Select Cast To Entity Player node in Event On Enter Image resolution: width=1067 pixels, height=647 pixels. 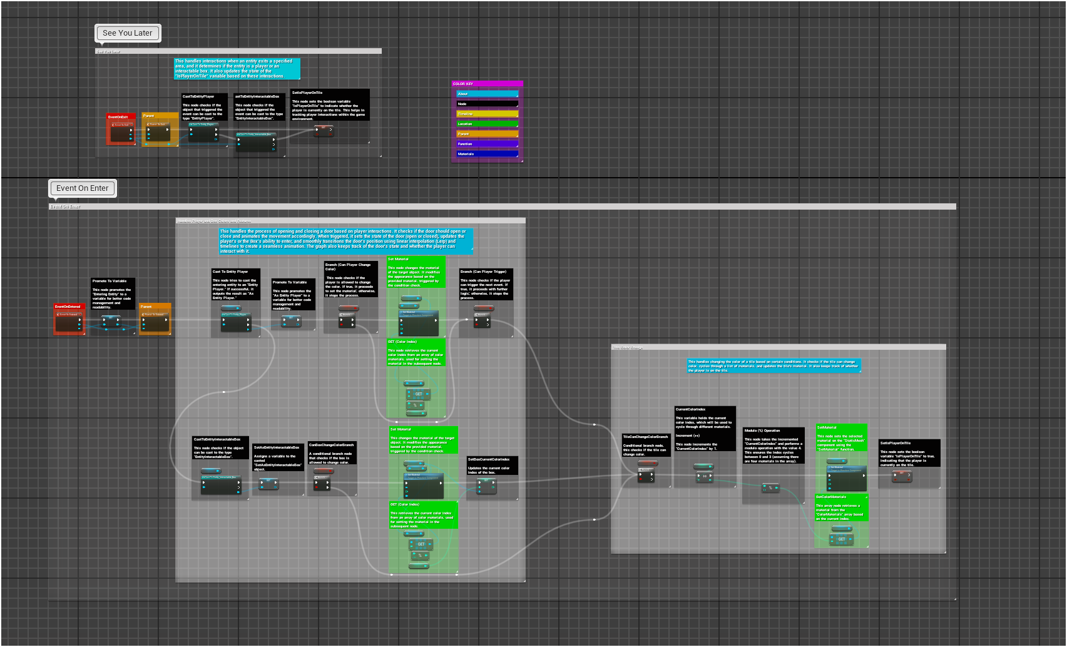click(x=235, y=322)
